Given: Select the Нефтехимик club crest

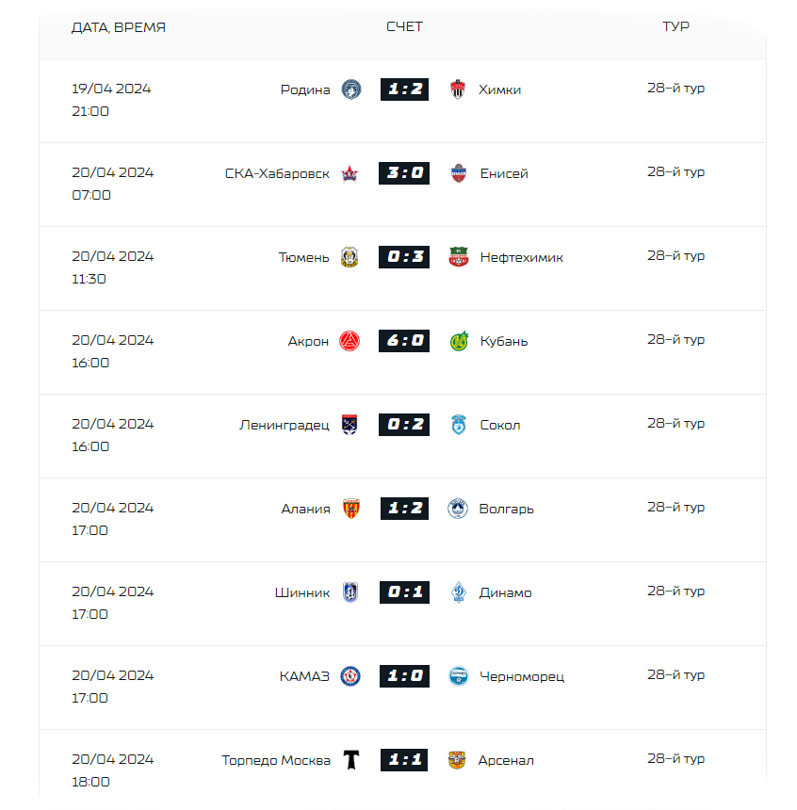Looking at the screenshot, I should point(459,257).
